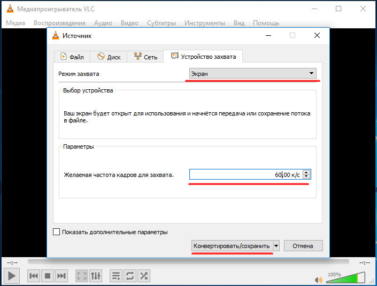The width and height of the screenshot is (377, 286).
Task: Click the frame rate field 60,00 к/с
Action: coord(247,174)
